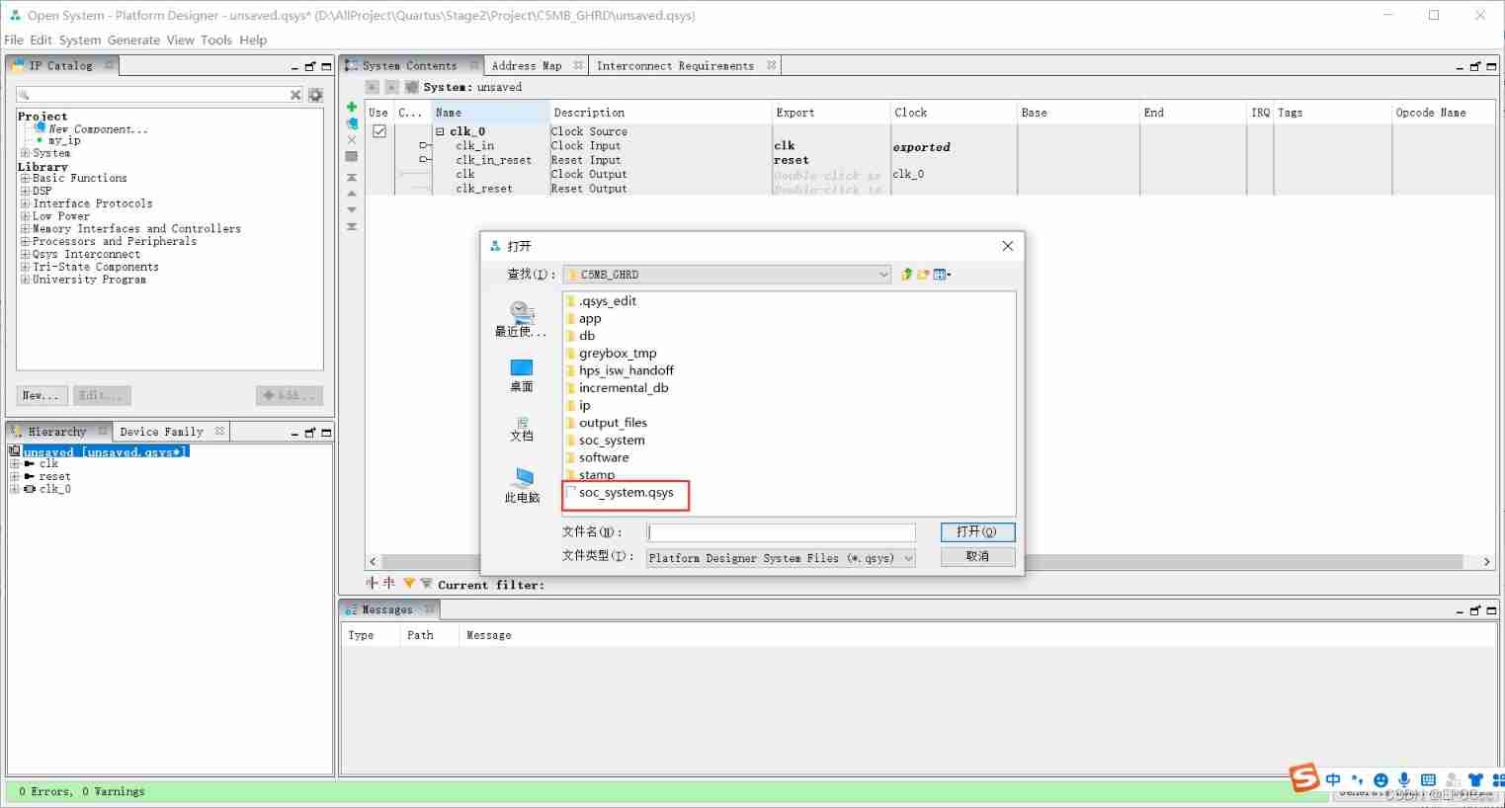Close the Address Map tab

click(578, 65)
